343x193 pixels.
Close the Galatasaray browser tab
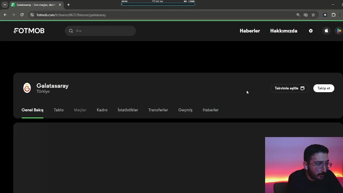point(60,5)
